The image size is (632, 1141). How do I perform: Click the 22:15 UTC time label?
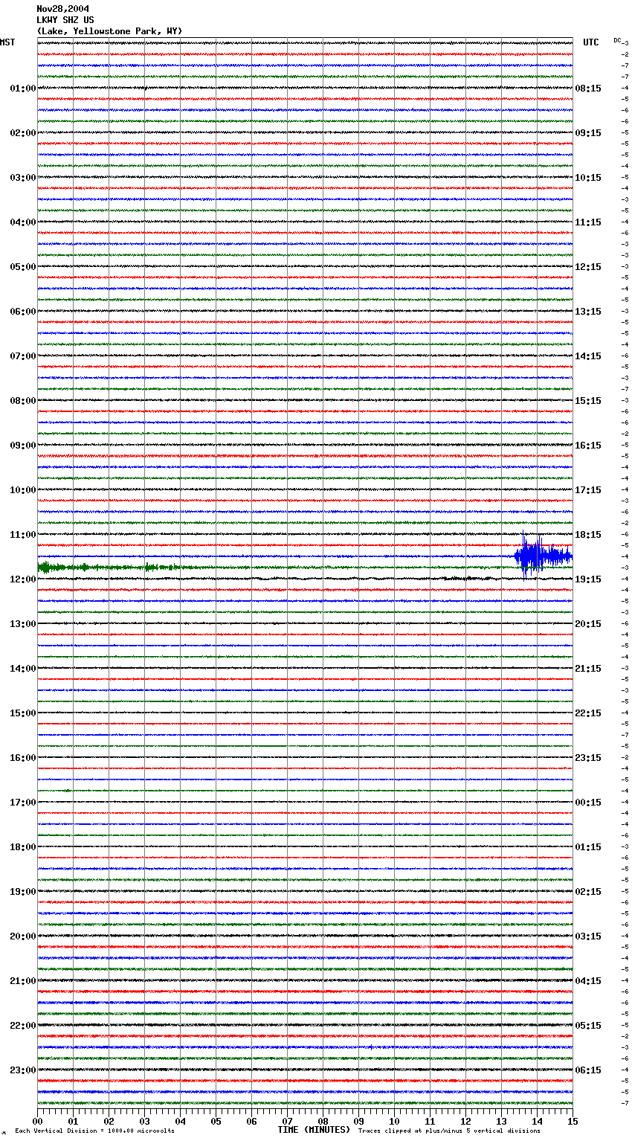pos(588,713)
